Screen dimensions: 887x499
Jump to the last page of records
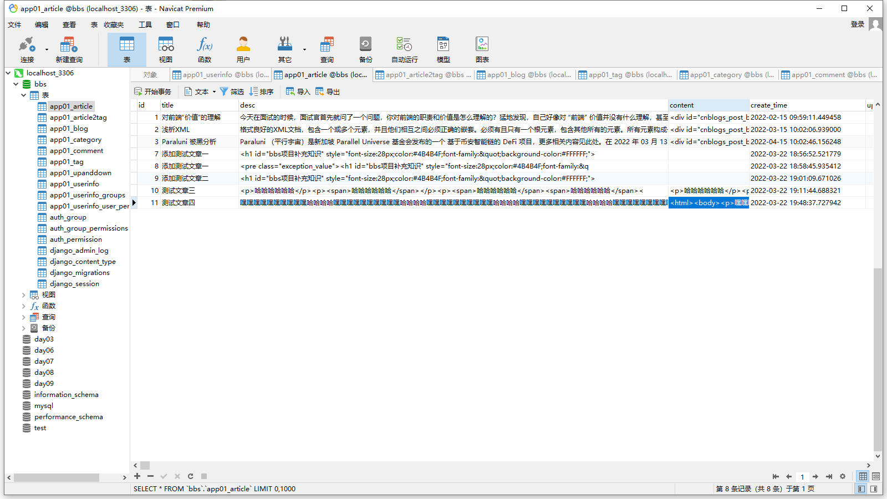(x=829, y=477)
